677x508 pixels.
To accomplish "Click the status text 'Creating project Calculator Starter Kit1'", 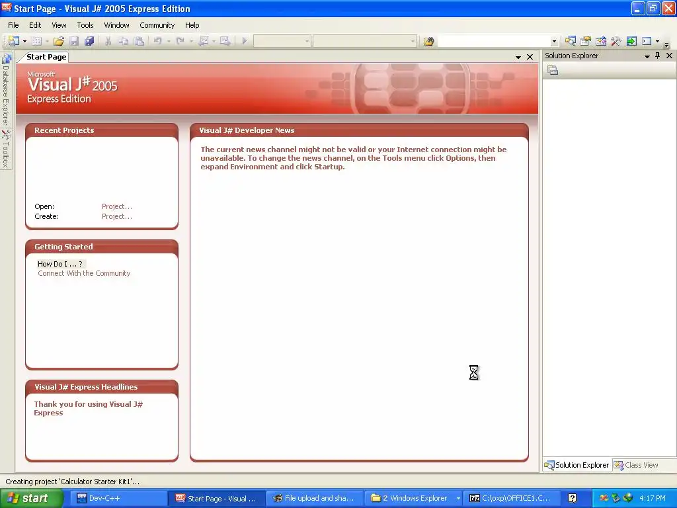I will (72, 482).
